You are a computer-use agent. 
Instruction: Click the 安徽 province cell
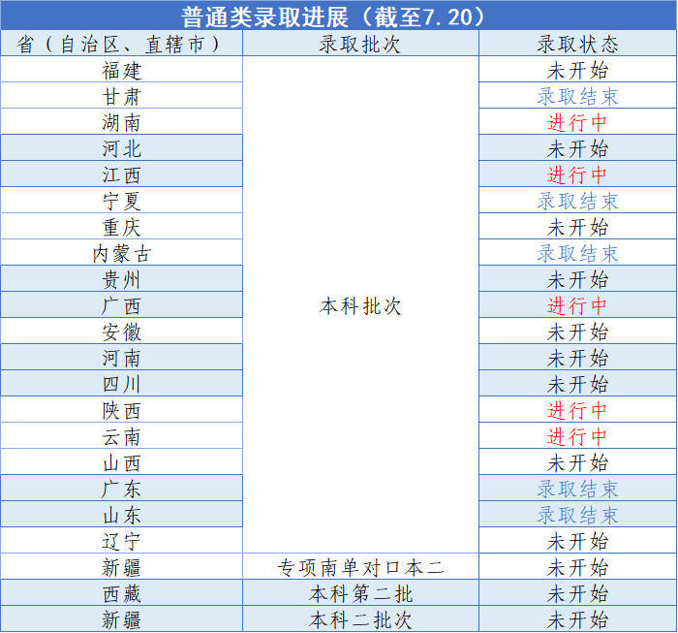(121, 331)
